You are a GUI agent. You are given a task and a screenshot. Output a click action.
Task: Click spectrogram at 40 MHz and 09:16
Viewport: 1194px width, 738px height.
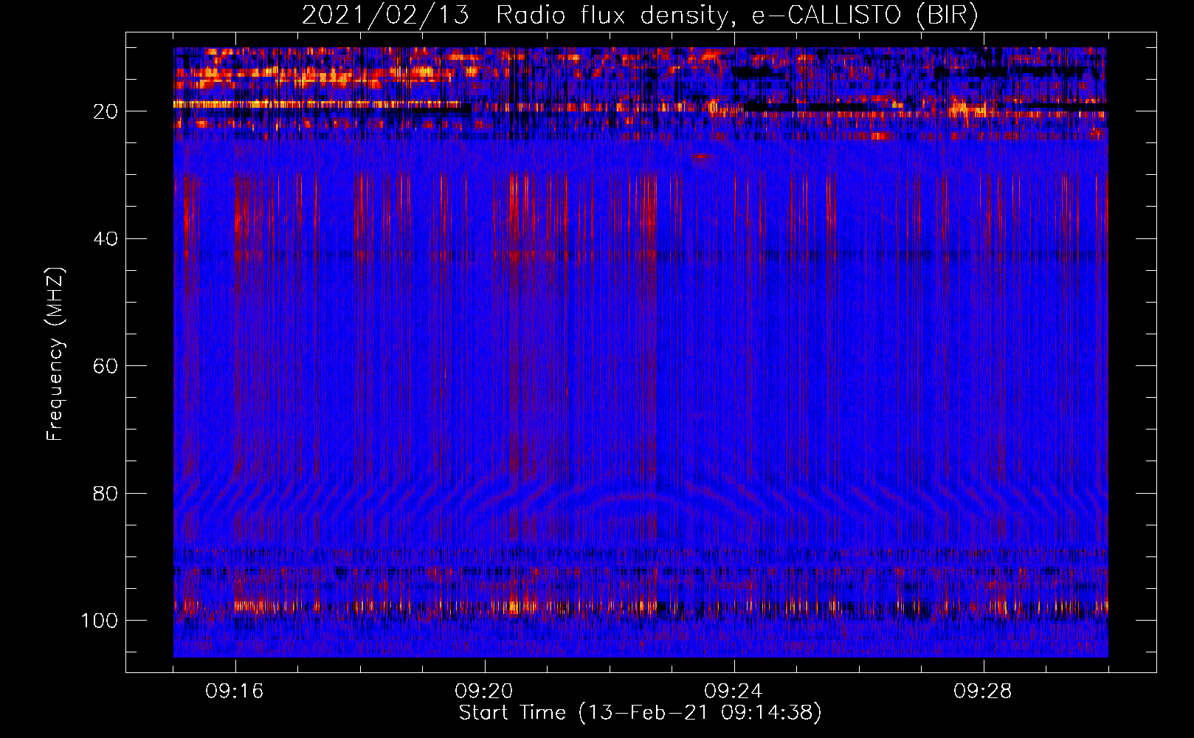(235, 238)
